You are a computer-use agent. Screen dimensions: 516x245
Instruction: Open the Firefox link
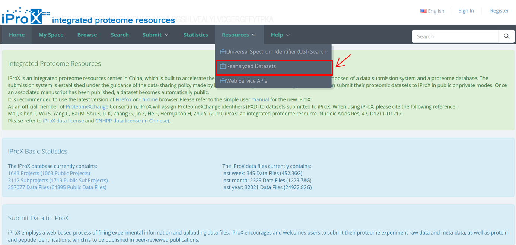click(x=123, y=99)
